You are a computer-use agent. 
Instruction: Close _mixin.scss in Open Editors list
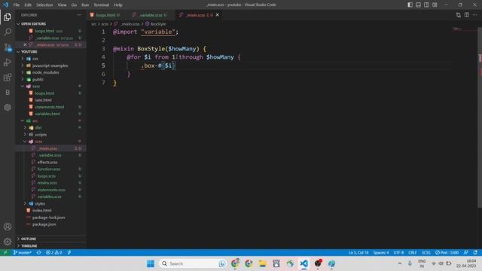(x=25, y=45)
